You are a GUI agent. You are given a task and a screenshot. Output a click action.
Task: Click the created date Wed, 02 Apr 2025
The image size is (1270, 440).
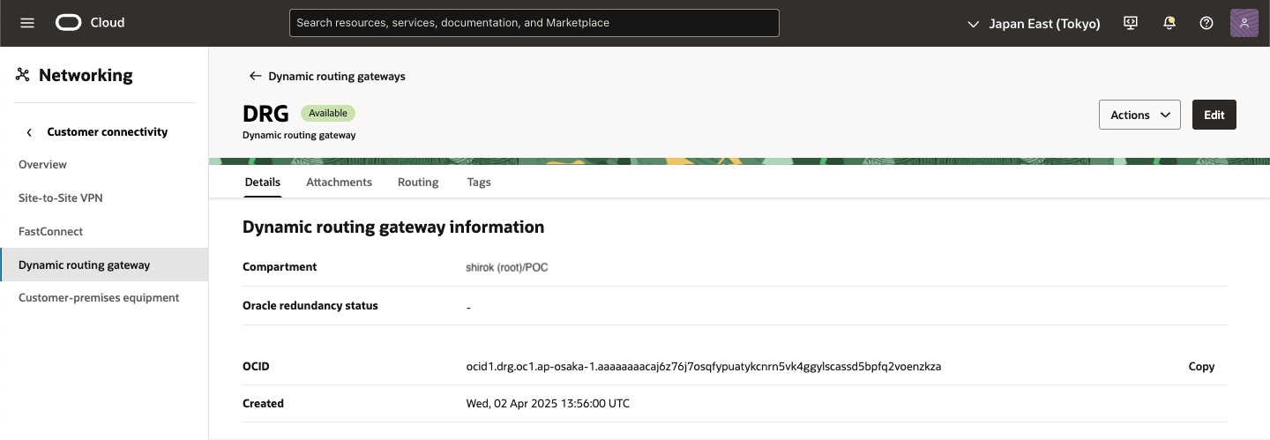coord(548,403)
